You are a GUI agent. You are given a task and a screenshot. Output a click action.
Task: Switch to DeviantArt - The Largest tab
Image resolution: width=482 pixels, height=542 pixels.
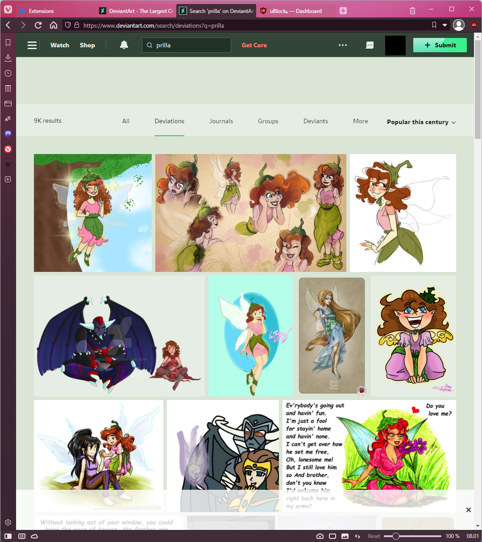(x=136, y=11)
